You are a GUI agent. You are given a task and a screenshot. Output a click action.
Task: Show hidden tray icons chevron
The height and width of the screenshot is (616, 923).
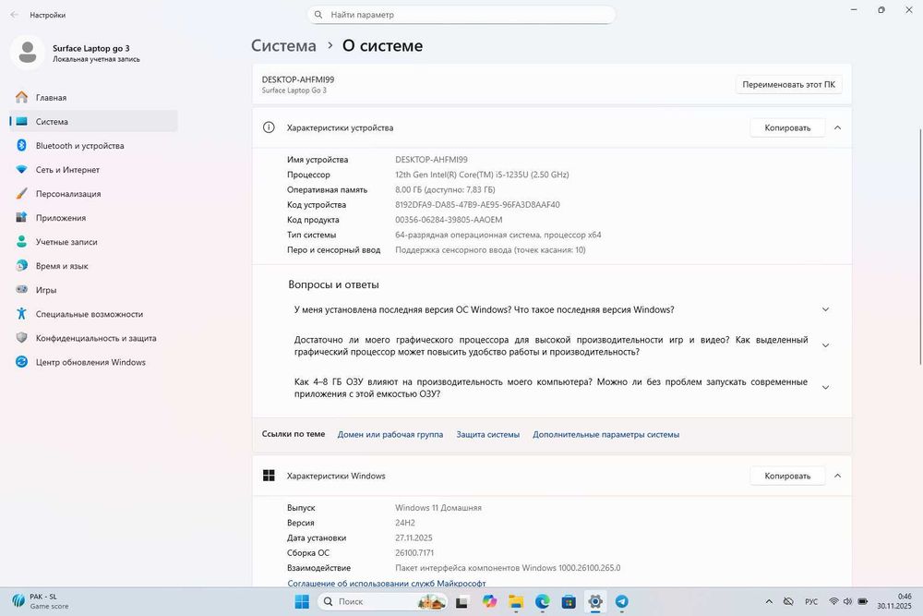pyautogui.click(x=769, y=601)
